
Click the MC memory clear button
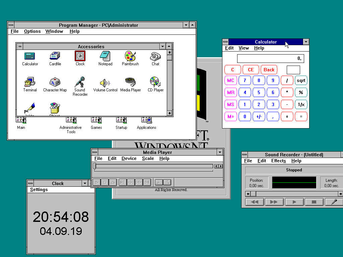pyautogui.click(x=230, y=80)
